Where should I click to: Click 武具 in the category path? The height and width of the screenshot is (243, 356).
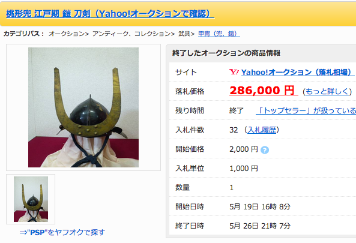coord(184,34)
